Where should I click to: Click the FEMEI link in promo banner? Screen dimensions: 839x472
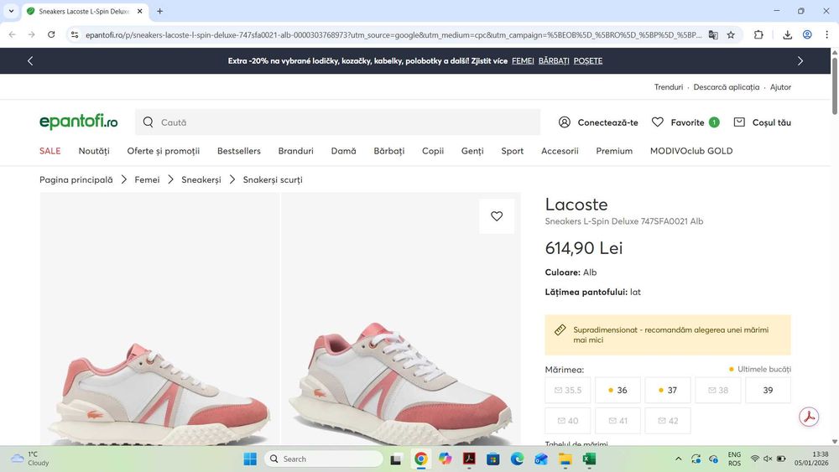pyautogui.click(x=523, y=61)
